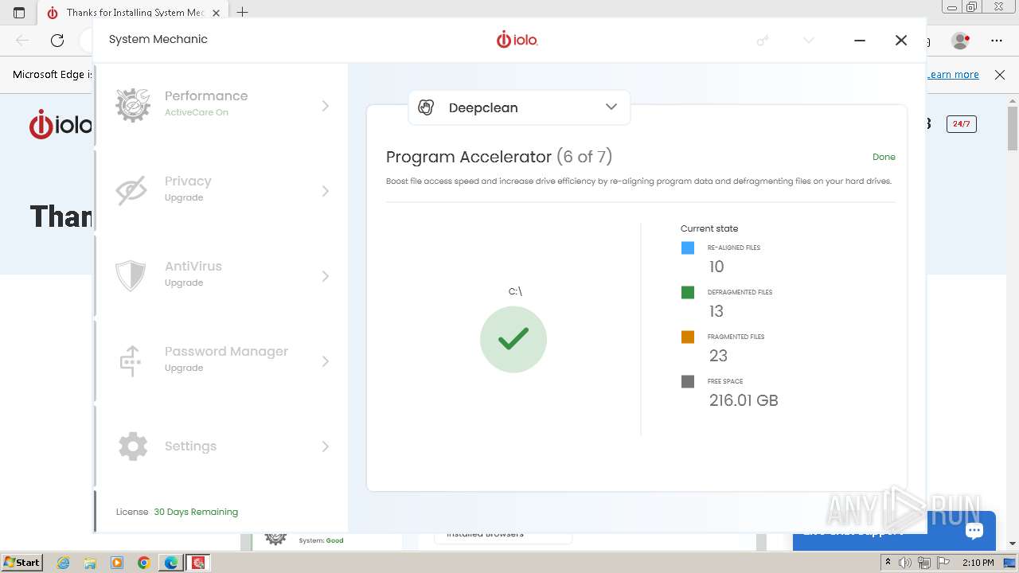This screenshot has height=573, width=1019.
Task: Click the 24/7 support badge on webpage
Action: [x=961, y=124]
